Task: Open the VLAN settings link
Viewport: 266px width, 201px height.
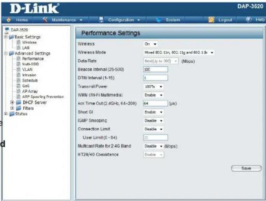Action: click(x=27, y=70)
